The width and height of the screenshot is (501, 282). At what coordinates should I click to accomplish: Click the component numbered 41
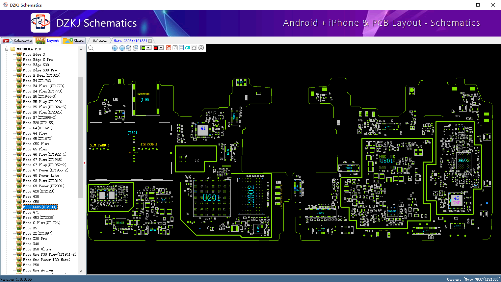point(203,130)
